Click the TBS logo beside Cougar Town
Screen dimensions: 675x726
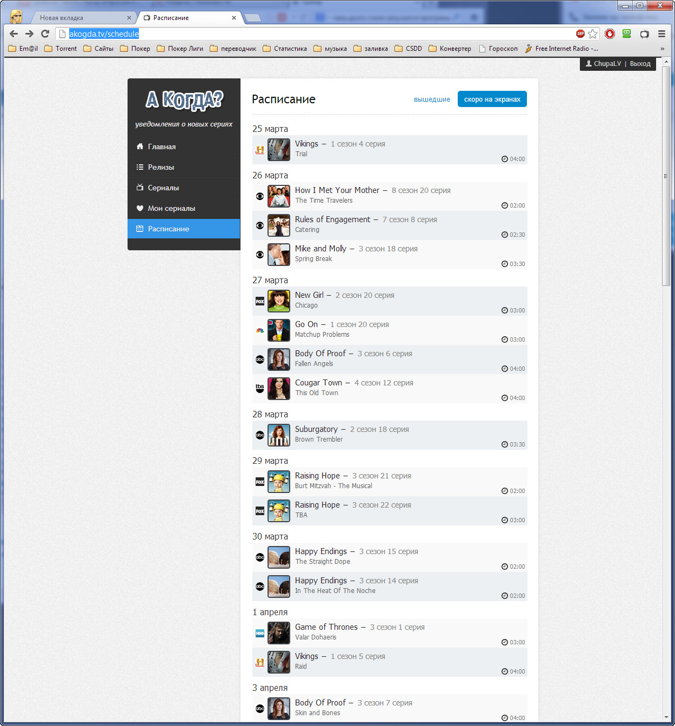click(x=260, y=388)
